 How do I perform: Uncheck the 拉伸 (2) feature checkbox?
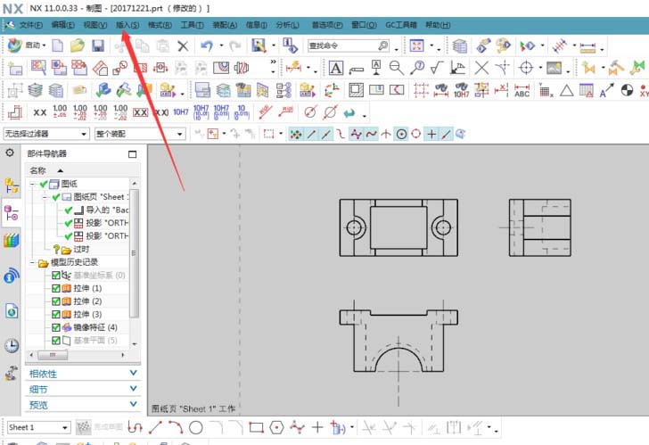click(x=56, y=301)
